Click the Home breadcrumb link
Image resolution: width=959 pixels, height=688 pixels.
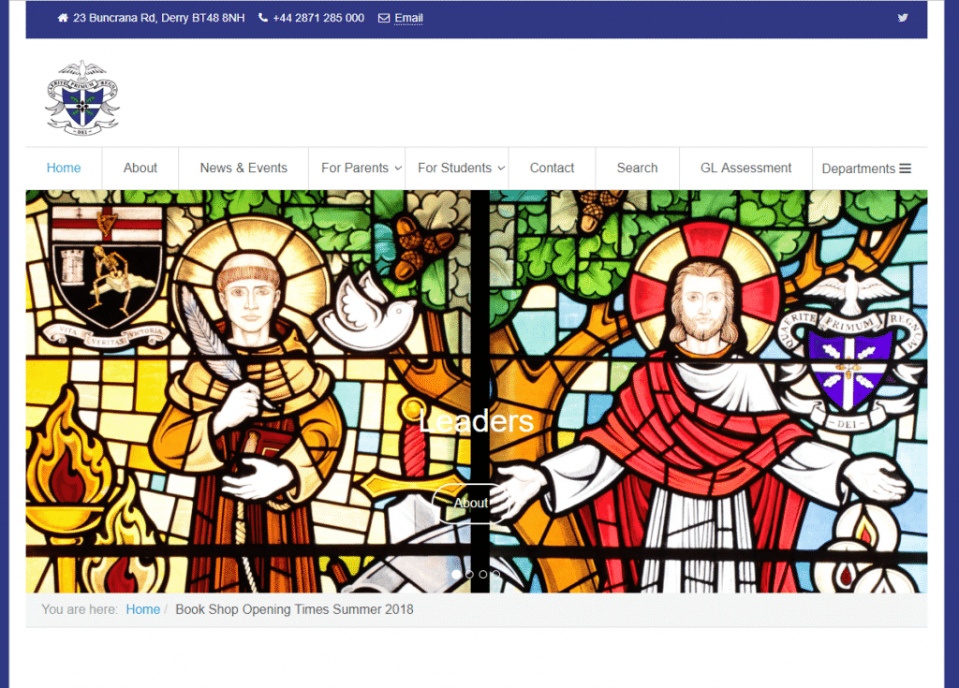(x=142, y=609)
